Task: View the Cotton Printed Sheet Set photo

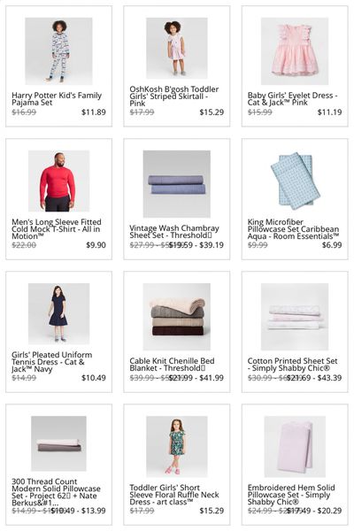Action: [x=295, y=317]
